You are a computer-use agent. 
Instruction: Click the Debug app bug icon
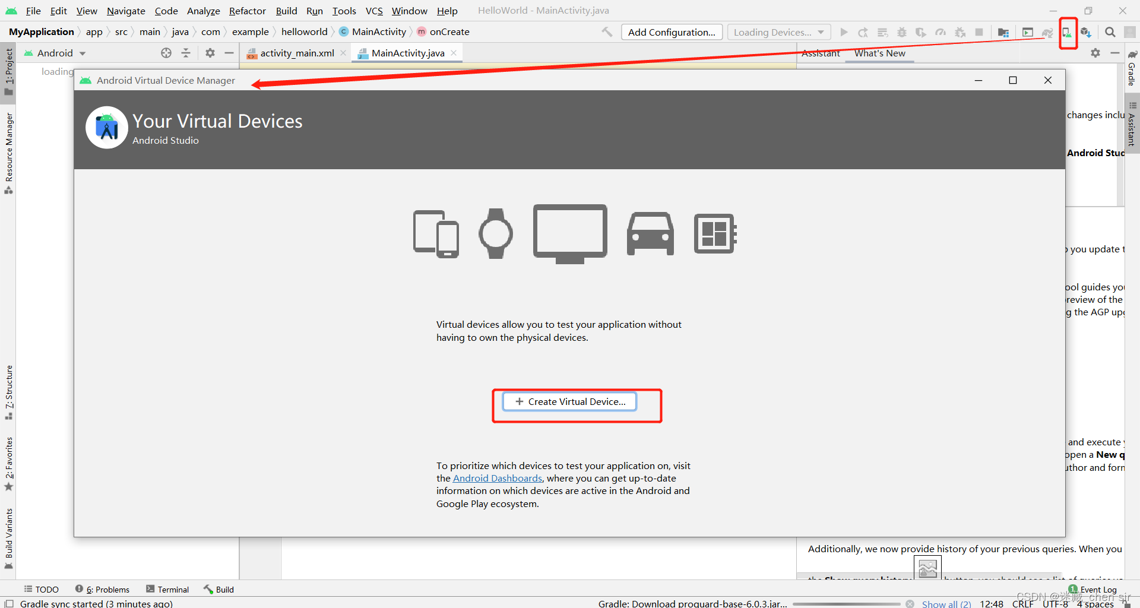(902, 32)
